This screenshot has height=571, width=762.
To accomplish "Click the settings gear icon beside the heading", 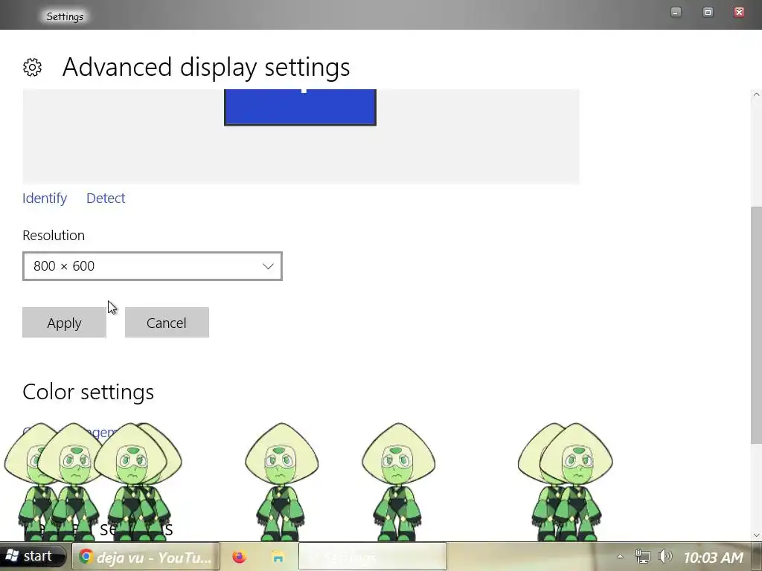I will point(32,68).
